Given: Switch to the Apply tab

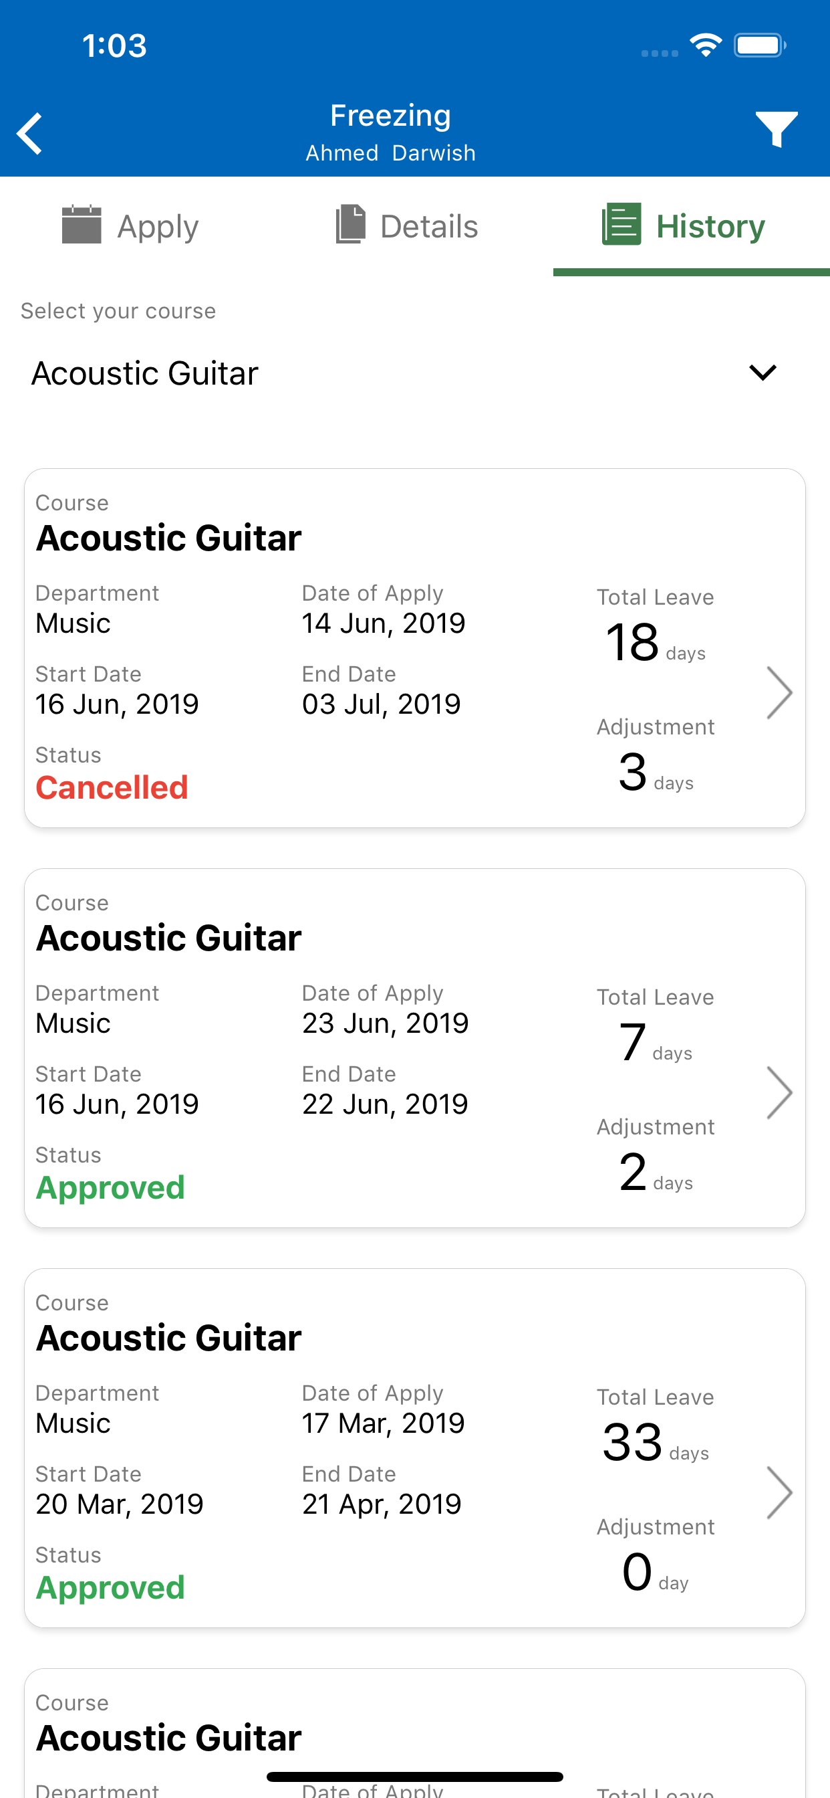Looking at the screenshot, I should pyautogui.click(x=130, y=225).
